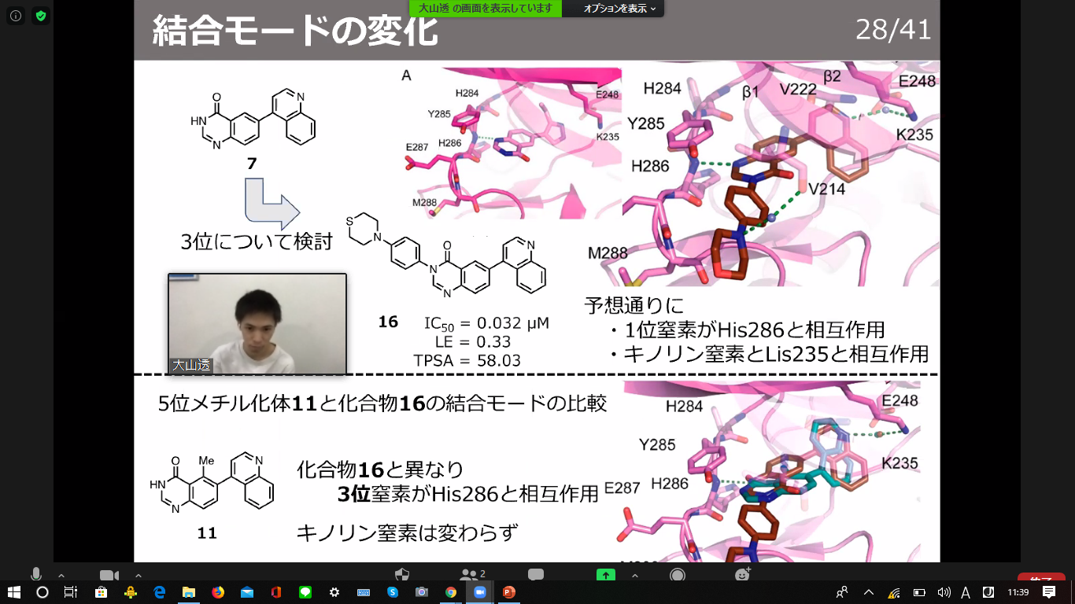The height and width of the screenshot is (604, 1075).
Task: Click キノリン窒素は変わらず text
Action: (408, 532)
